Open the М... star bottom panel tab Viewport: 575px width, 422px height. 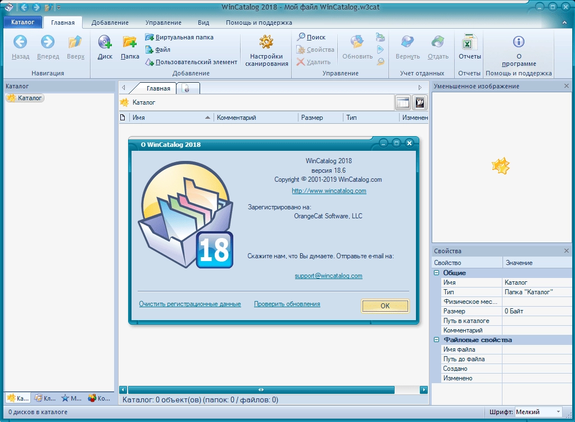click(71, 398)
